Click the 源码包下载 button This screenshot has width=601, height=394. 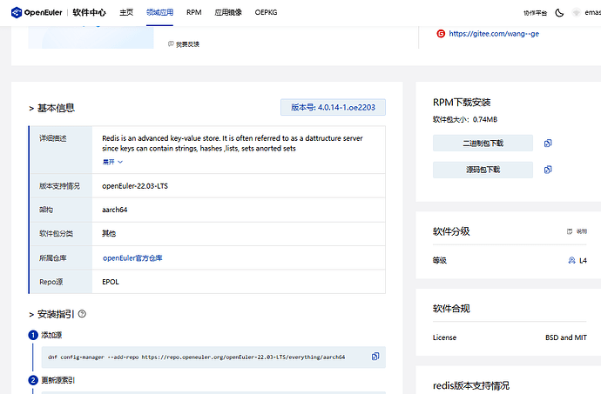(483, 170)
